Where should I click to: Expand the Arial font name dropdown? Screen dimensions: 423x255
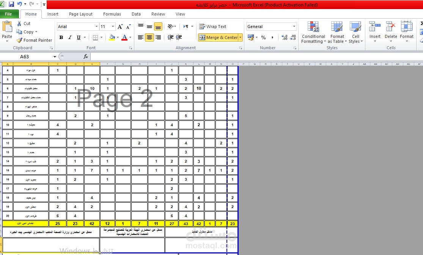pos(96,27)
